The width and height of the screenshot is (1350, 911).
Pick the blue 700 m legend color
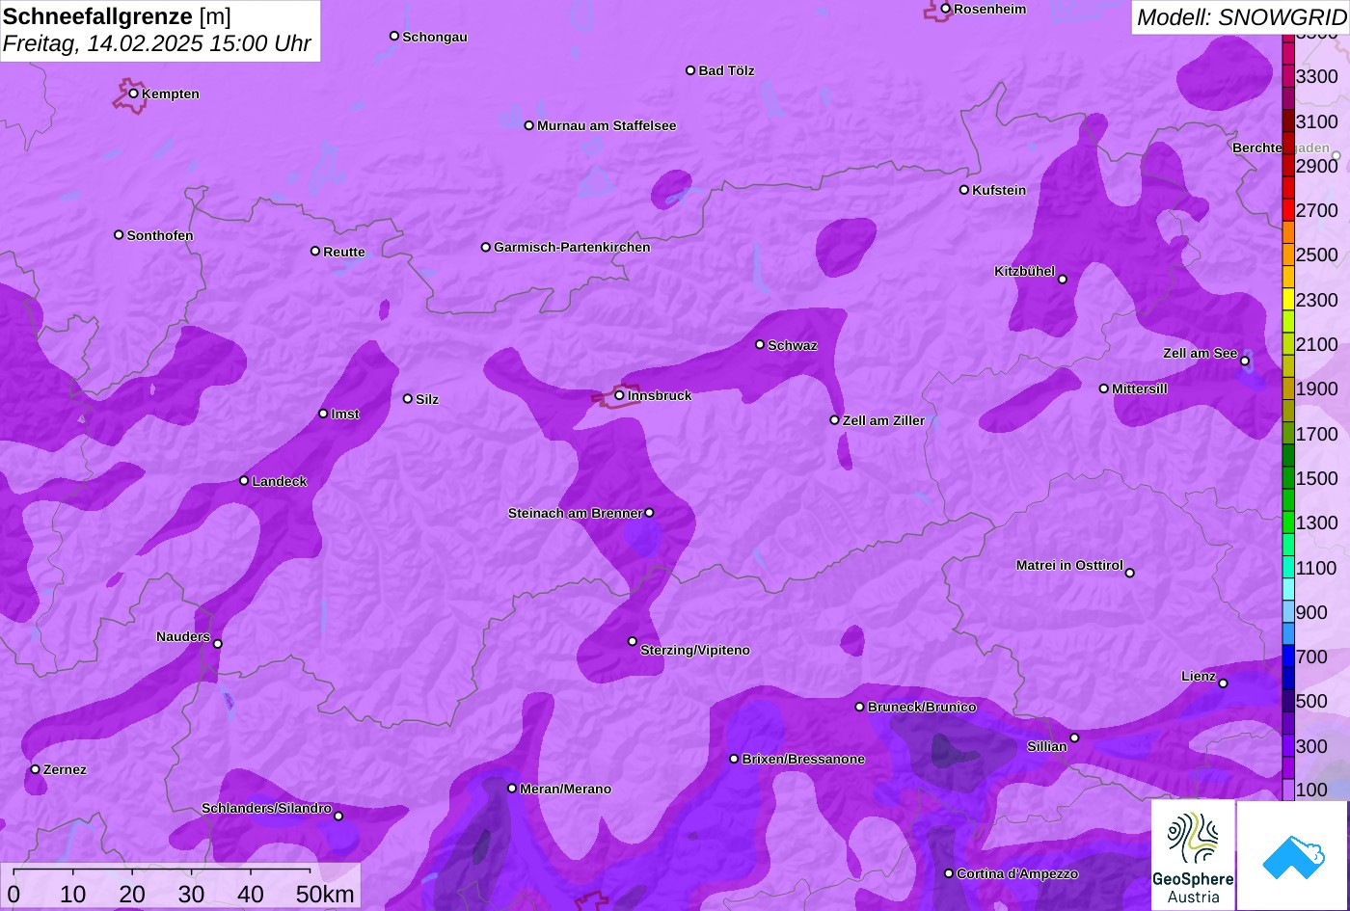(x=1288, y=656)
